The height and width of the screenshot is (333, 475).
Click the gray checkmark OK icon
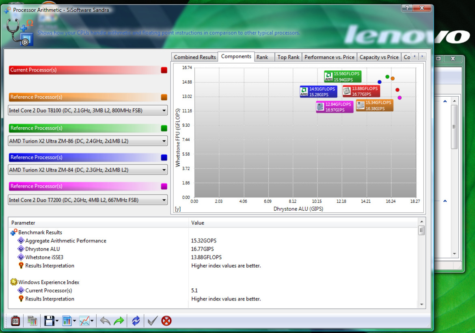[x=152, y=320]
